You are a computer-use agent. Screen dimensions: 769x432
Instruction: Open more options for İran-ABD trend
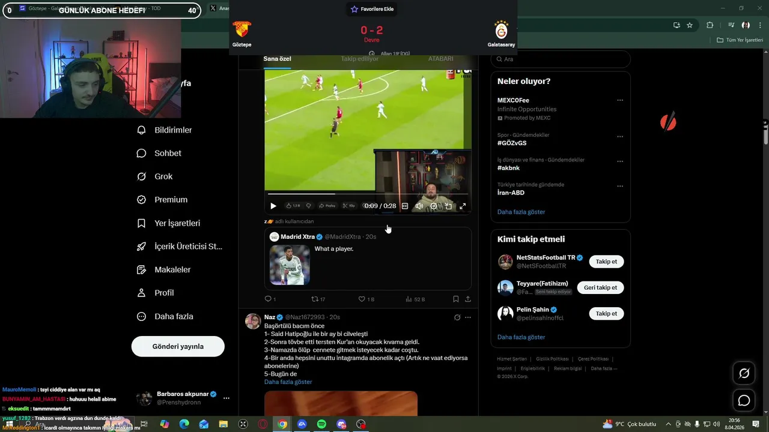coord(620,186)
